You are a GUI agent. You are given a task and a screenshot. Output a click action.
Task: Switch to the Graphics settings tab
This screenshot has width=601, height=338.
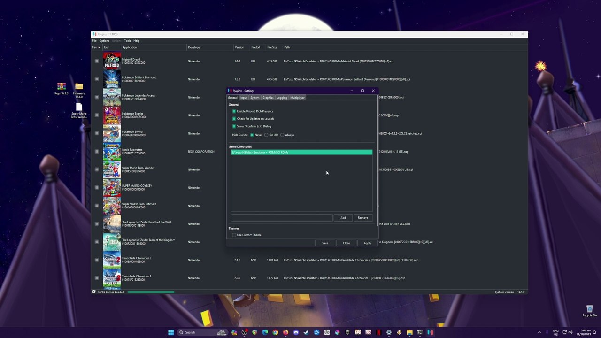(x=268, y=98)
